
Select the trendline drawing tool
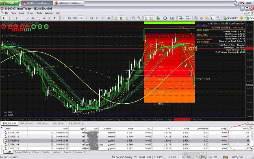(x=28, y=18)
